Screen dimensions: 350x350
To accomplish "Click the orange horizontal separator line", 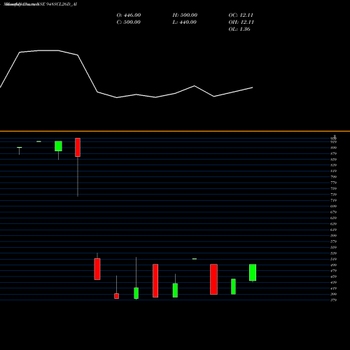I will (175, 131).
